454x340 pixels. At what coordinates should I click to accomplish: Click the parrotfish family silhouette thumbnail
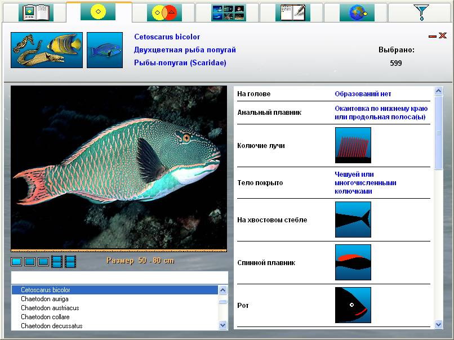coord(105,50)
